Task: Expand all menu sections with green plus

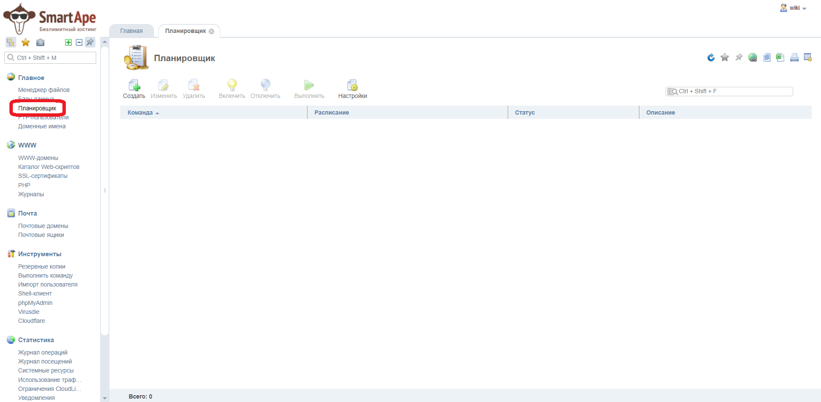Action: pos(68,42)
